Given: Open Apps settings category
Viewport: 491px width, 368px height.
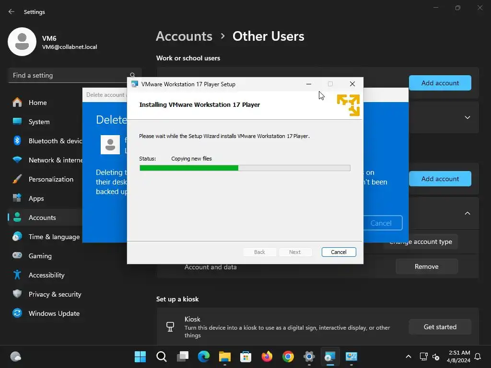Looking at the screenshot, I should 36,198.
